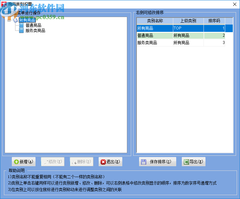Viewport: 240px width, 199px height.
Task: Sort by the 类别名称 column header
Action: (155, 21)
